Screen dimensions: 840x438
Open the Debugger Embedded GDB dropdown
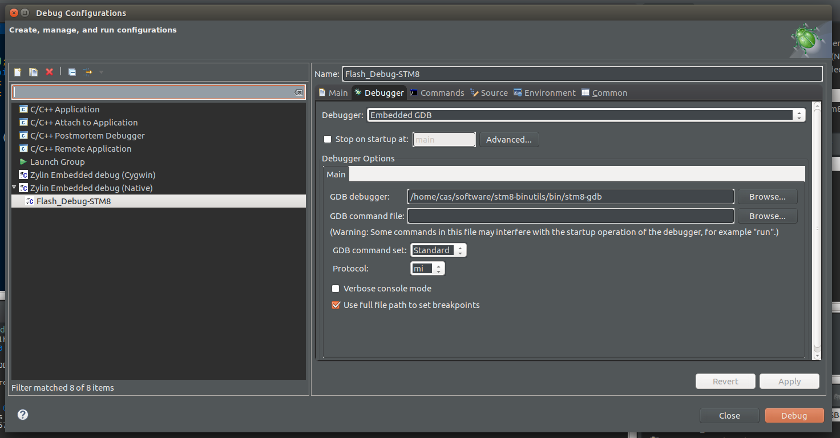[x=586, y=115]
